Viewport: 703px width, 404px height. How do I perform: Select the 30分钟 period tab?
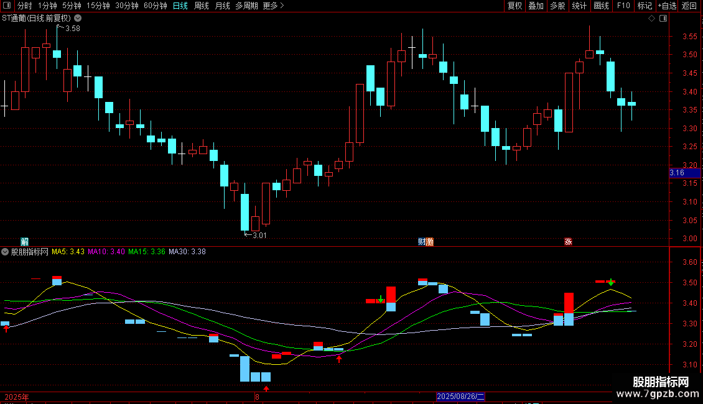click(126, 6)
